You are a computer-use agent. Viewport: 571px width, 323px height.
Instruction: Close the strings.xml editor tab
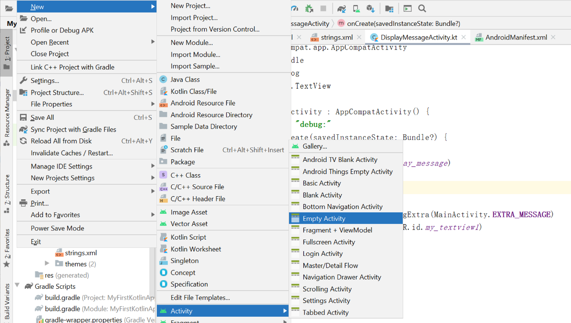pyautogui.click(x=359, y=37)
